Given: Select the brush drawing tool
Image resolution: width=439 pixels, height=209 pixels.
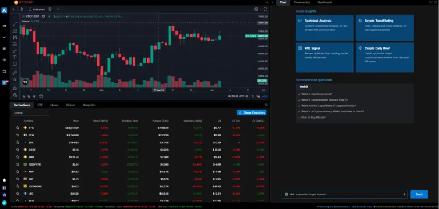Looking at the screenshot, I should [x=15, y=51].
